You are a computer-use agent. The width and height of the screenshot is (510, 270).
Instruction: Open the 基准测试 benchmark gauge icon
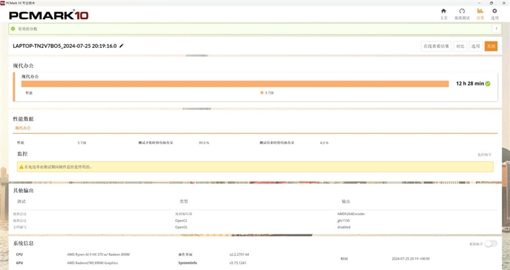462,11
